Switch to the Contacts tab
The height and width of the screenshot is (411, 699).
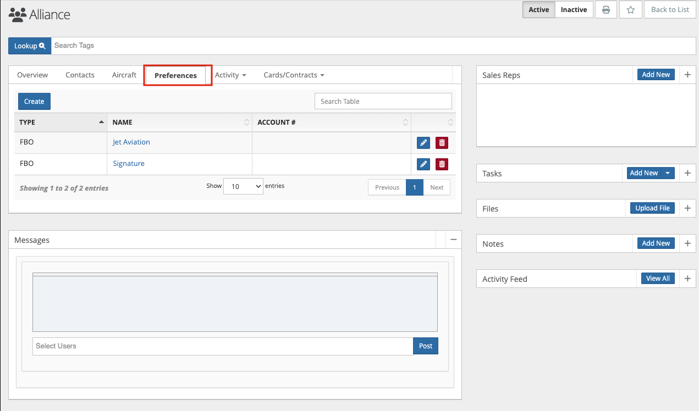point(80,75)
